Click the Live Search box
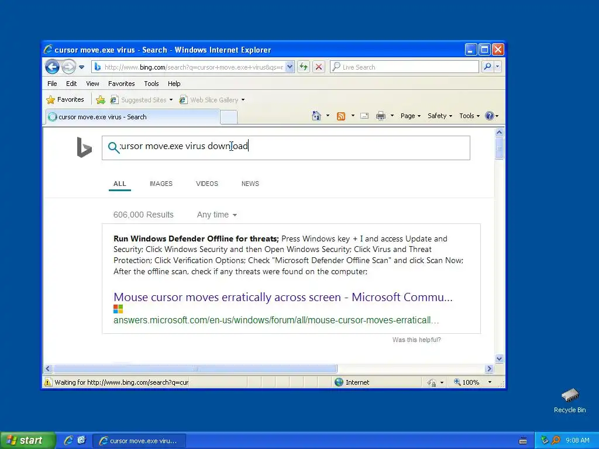The width and height of the screenshot is (599, 449). [x=404, y=67]
